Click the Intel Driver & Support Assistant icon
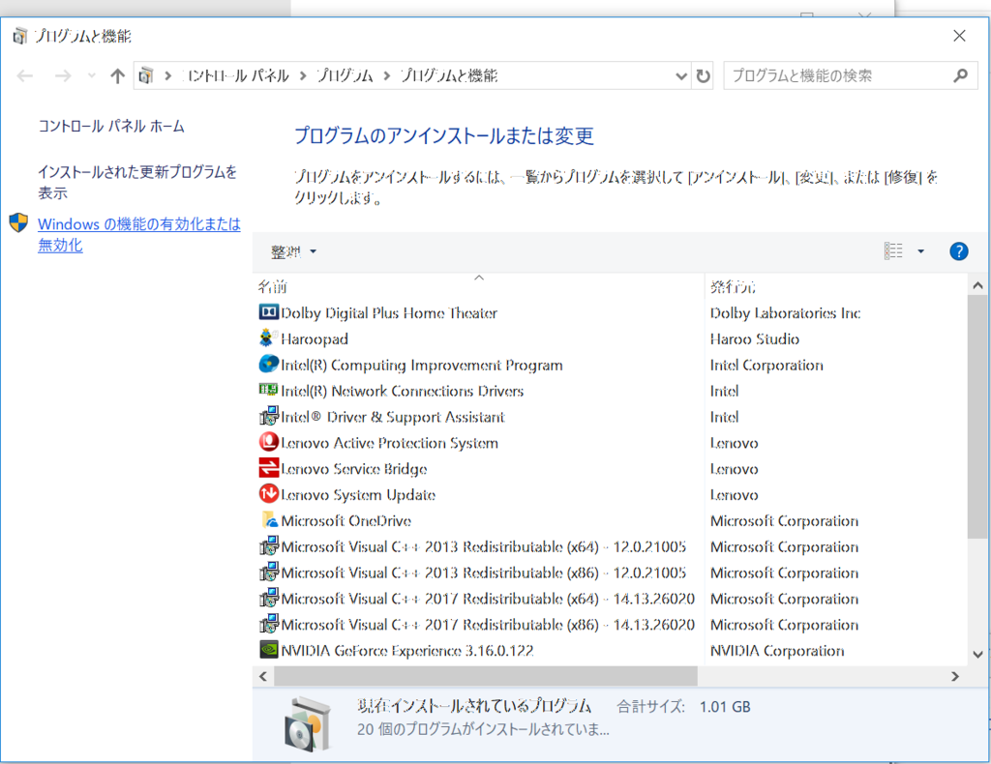The image size is (991, 764). [269, 416]
